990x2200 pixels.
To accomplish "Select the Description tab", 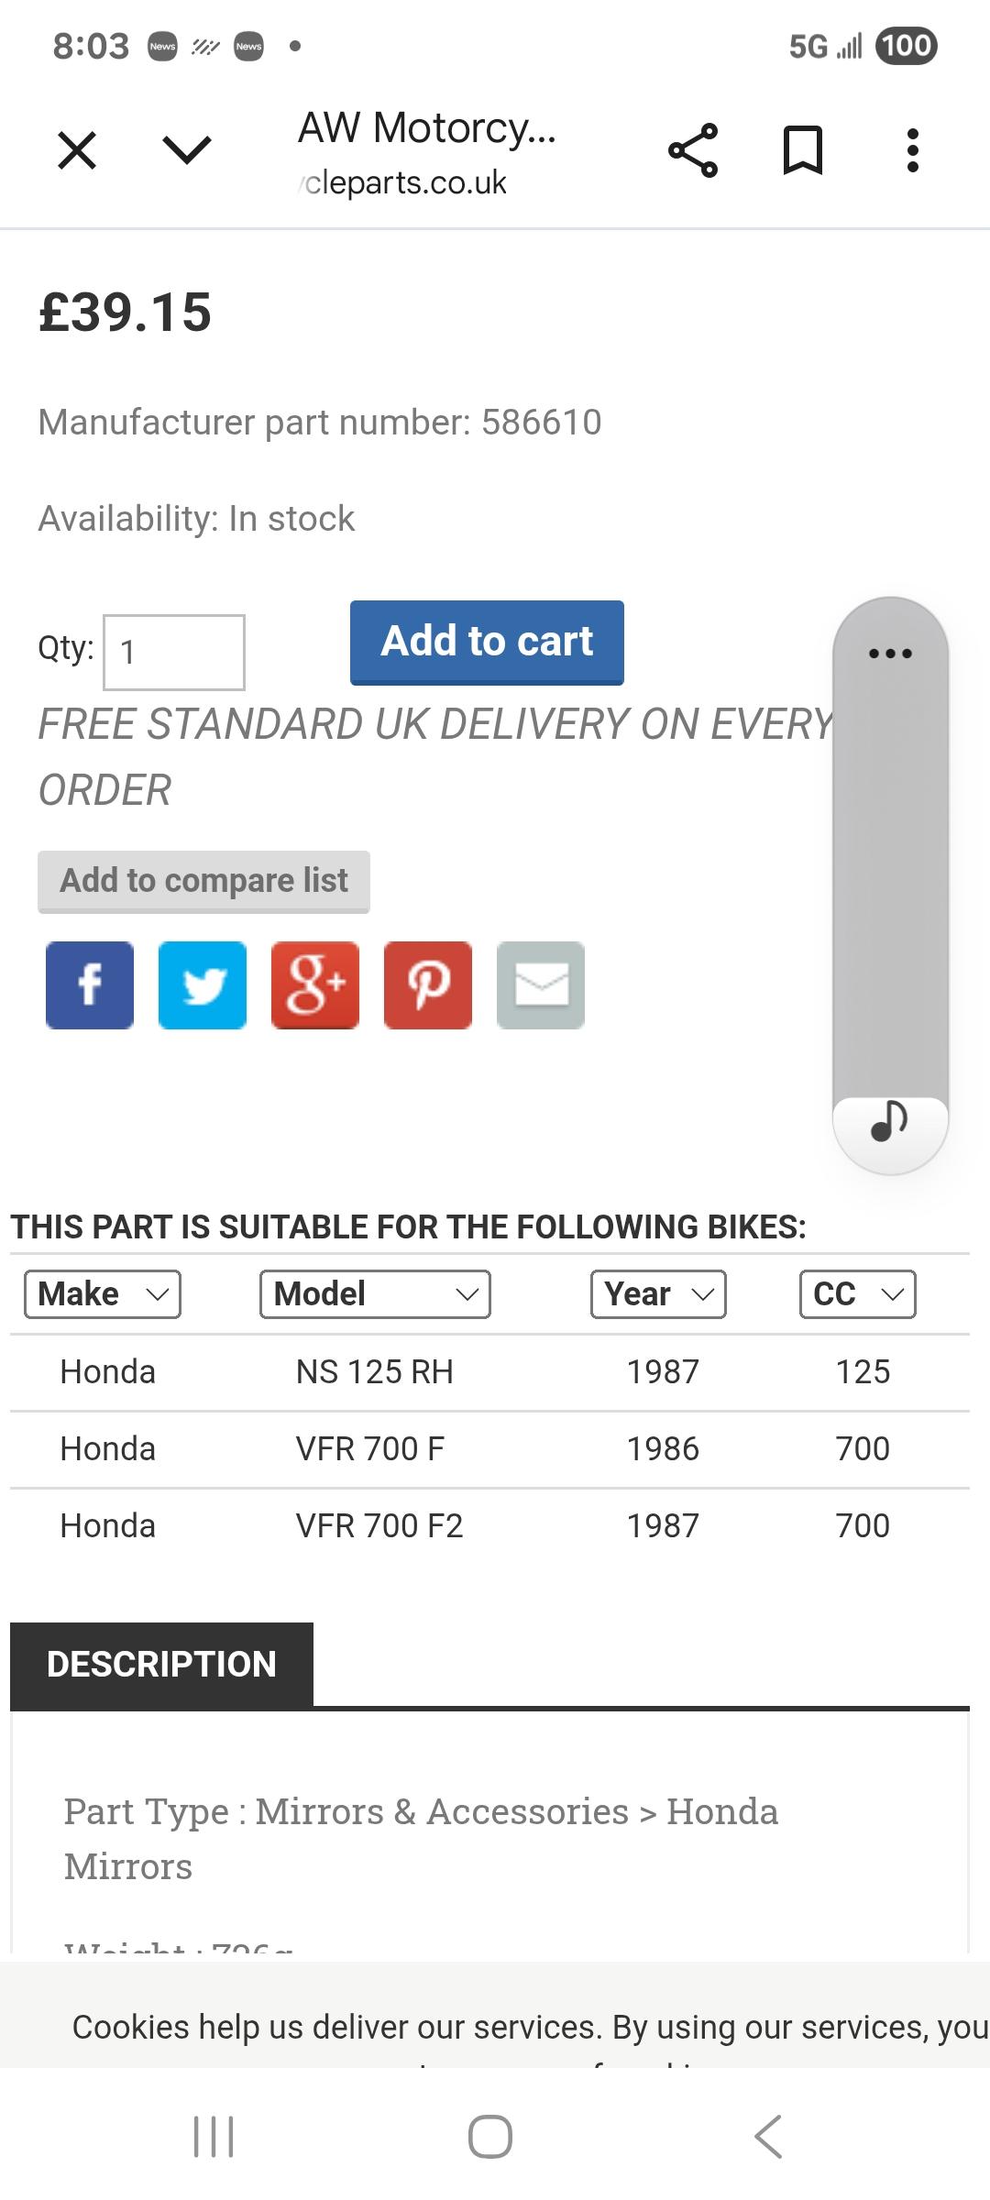I will [x=161, y=1664].
